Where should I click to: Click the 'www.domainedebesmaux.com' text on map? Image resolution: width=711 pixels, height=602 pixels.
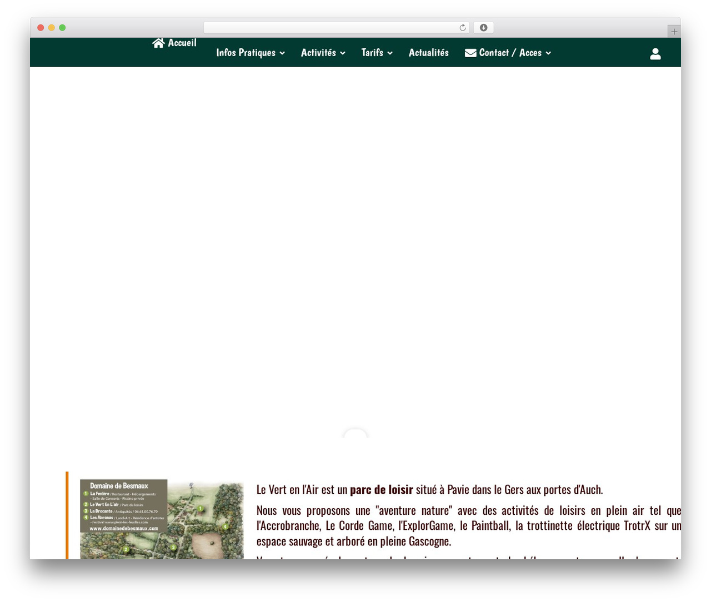(124, 529)
